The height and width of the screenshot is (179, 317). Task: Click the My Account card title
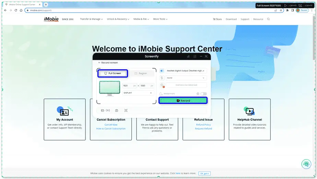click(x=65, y=120)
